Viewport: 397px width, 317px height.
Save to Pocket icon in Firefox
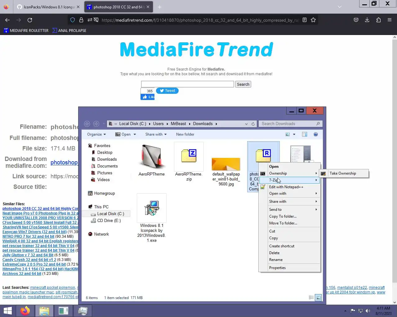(356, 20)
